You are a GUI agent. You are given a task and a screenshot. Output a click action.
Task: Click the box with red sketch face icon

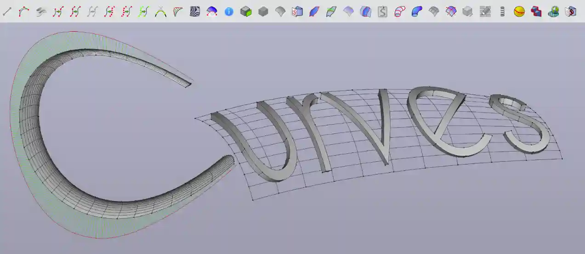click(297, 11)
